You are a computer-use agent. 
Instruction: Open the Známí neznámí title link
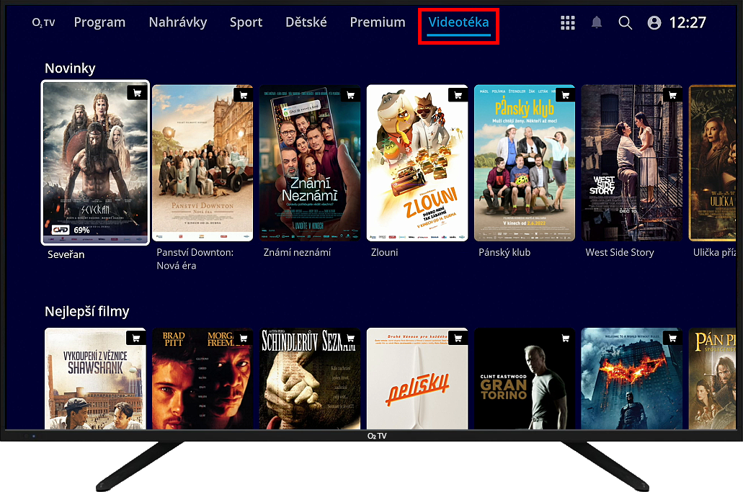click(297, 252)
